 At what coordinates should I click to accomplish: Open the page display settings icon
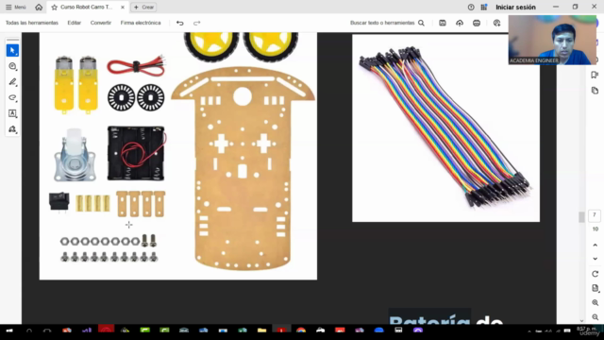click(595, 288)
